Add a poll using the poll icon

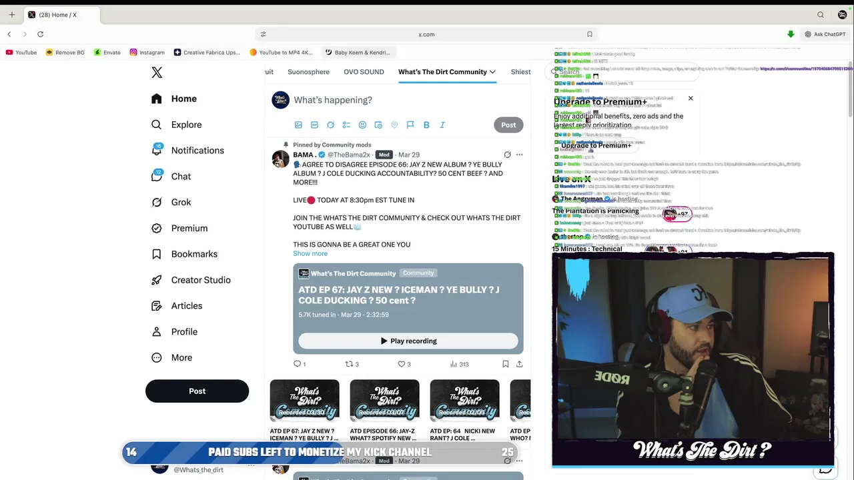pyautogui.click(x=346, y=125)
